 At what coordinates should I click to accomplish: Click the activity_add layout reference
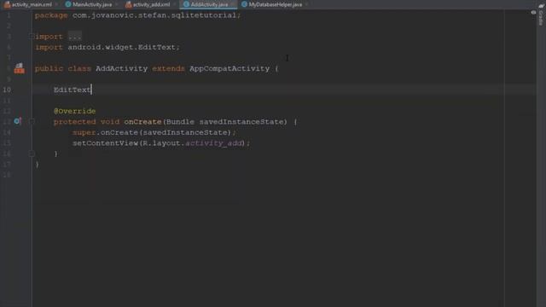[213, 143]
